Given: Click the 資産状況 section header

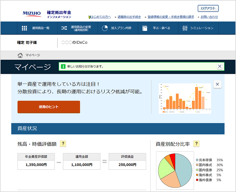Looking at the screenshot, I should [x=118, y=128].
